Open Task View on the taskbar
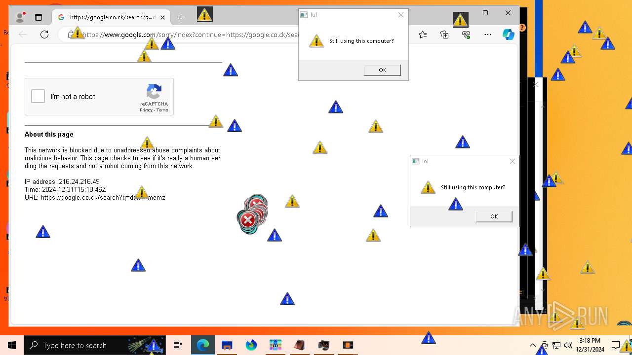Viewport: 632px width, 355px height. 178,345
